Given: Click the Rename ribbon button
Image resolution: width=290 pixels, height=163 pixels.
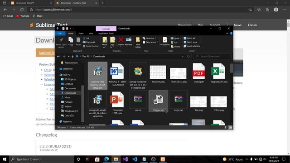Looking at the screenshot, I should (129, 41).
